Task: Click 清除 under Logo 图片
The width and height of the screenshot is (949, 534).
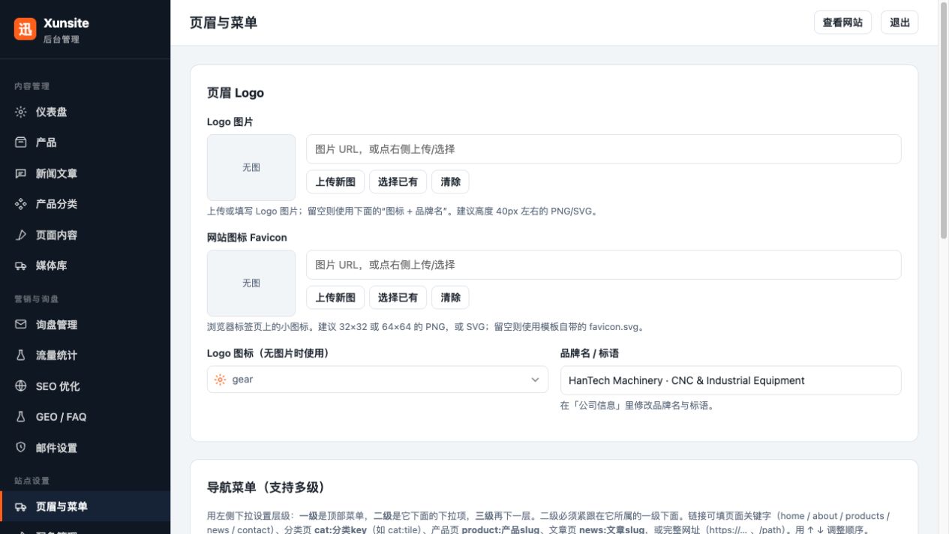Action: (x=451, y=181)
